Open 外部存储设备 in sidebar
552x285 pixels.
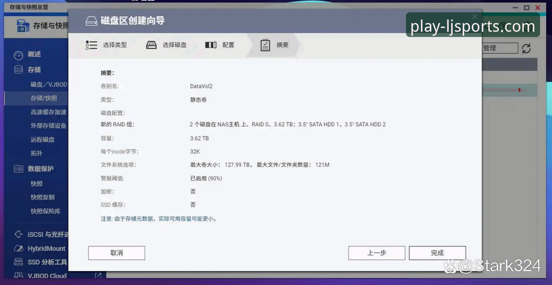coord(49,126)
